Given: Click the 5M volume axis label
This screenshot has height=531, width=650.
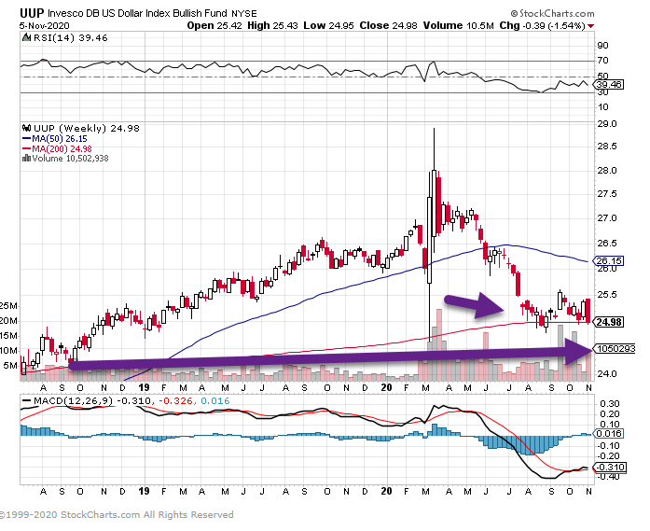Looking at the screenshot, I should click(x=11, y=366).
